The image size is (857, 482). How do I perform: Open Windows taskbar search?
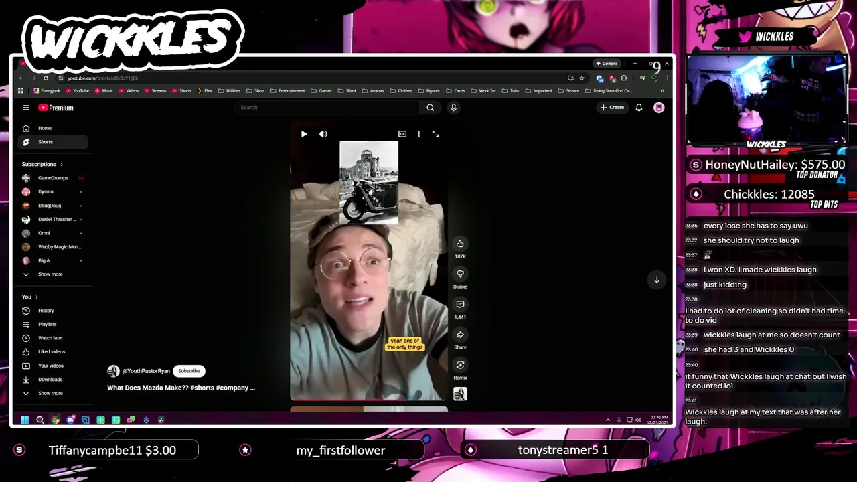coord(40,420)
